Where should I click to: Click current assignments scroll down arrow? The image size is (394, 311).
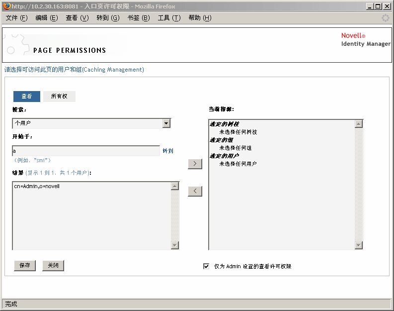click(359, 245)
